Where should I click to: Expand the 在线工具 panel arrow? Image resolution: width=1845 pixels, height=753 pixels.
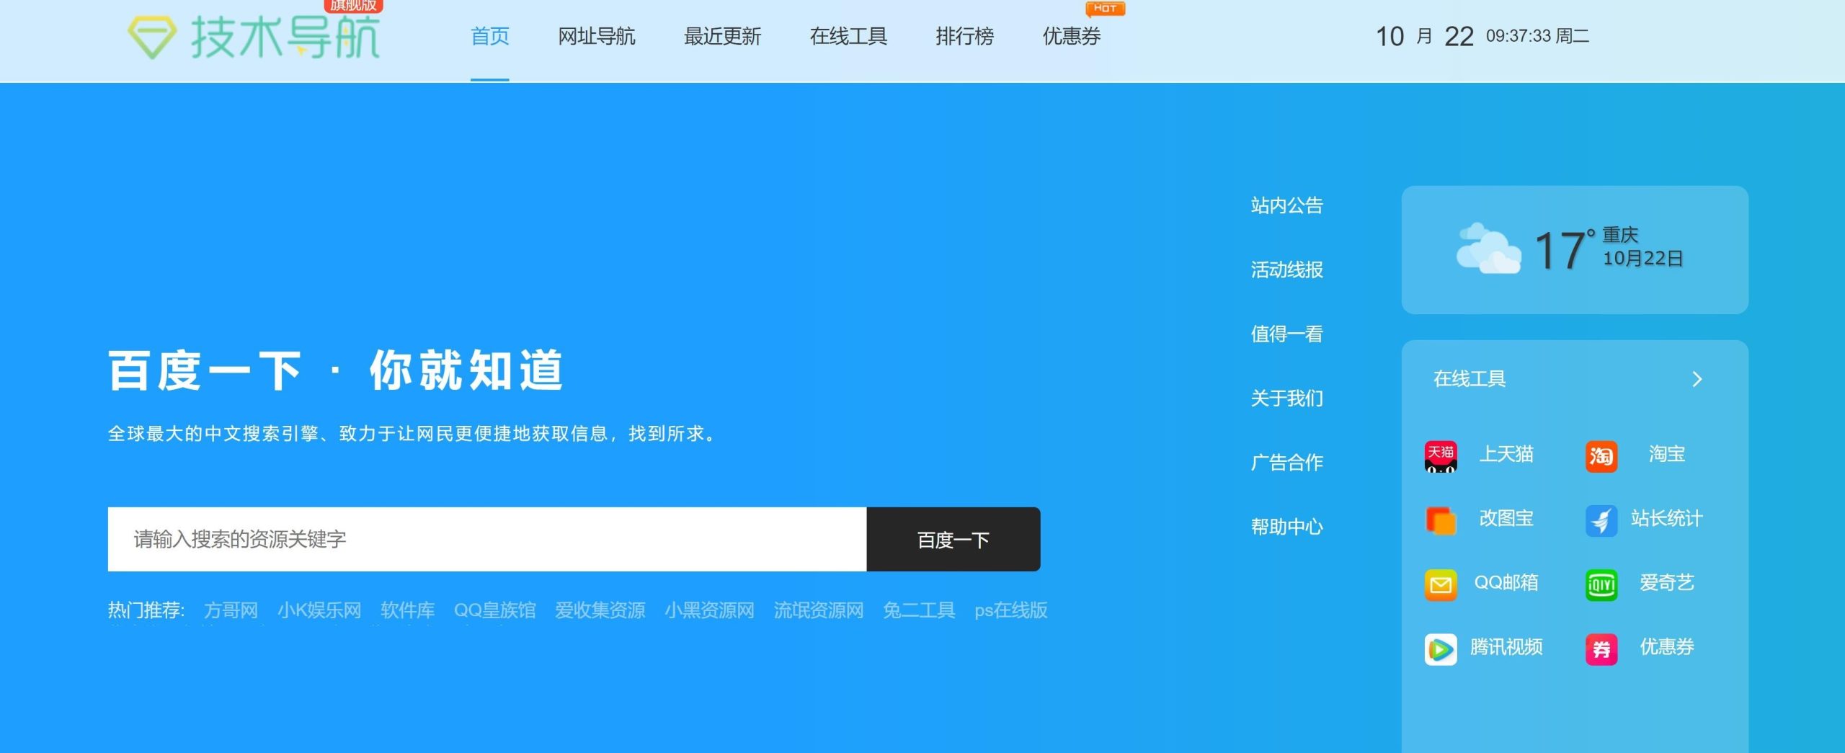click(1698, 378)
